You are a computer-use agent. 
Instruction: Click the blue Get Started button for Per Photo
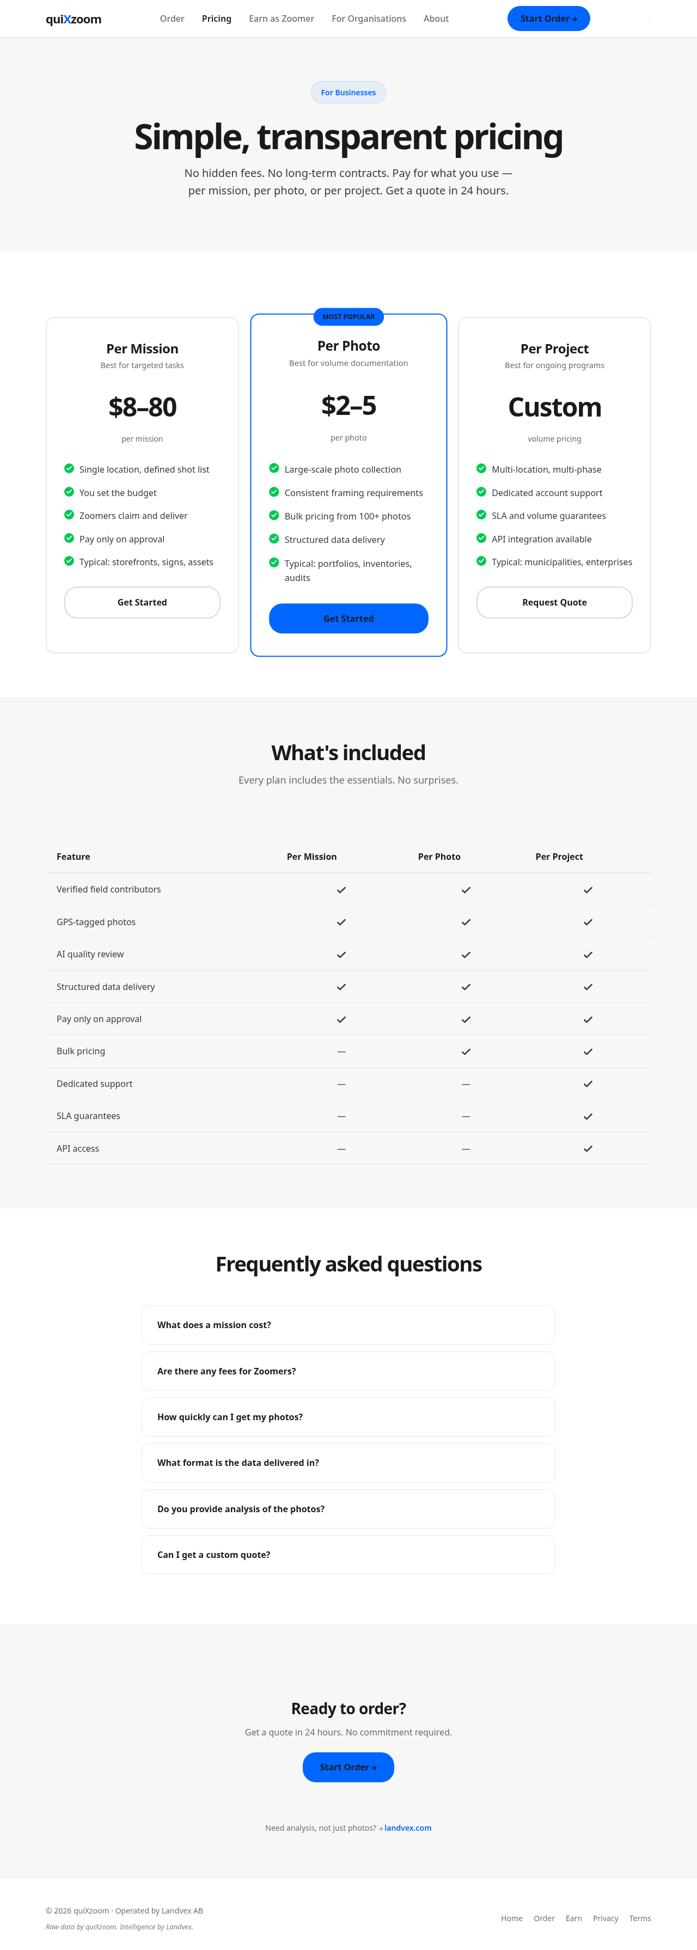point(348,619)
